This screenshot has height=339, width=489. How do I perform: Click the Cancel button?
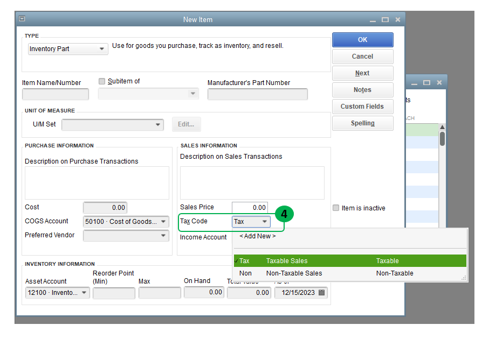click(x=363, y=56)
